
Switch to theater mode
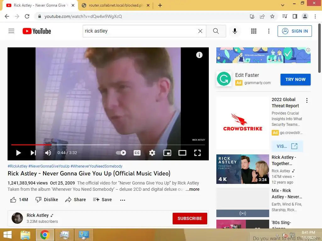pyautogui.click(x=182, y=153)
